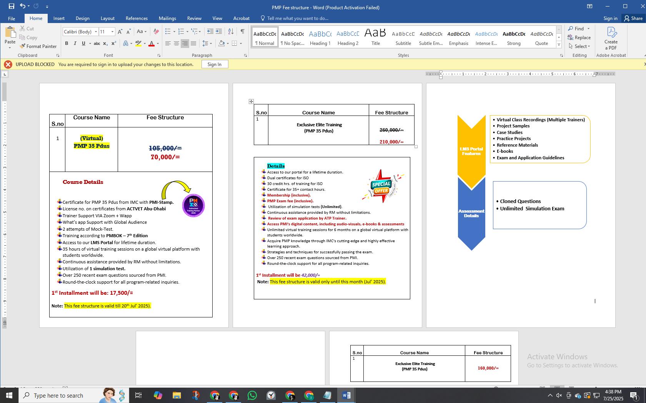
Task: Expand the Styles gallery More arrow
Action: tap(559, 45)
